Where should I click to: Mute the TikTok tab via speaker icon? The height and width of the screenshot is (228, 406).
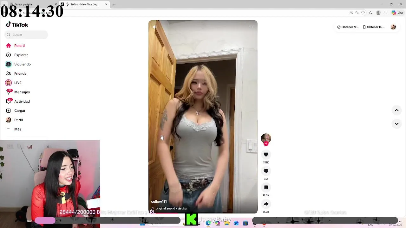click(67, 4)
